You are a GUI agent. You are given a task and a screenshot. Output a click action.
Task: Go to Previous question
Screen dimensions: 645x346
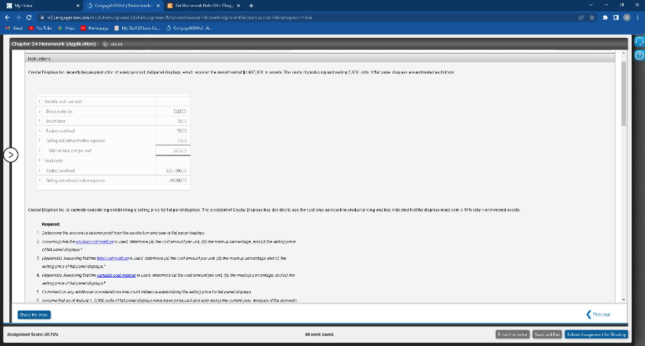point(598,315)
